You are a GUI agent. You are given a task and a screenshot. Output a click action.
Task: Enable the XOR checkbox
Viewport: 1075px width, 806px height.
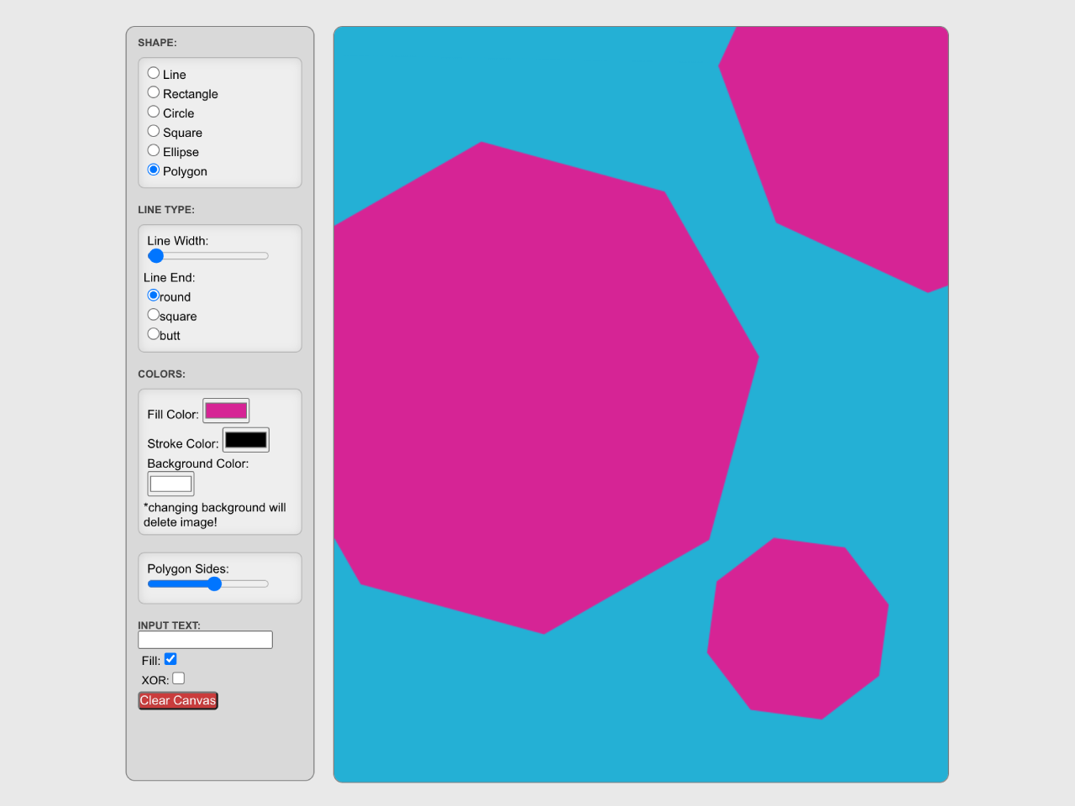point(178,678)
